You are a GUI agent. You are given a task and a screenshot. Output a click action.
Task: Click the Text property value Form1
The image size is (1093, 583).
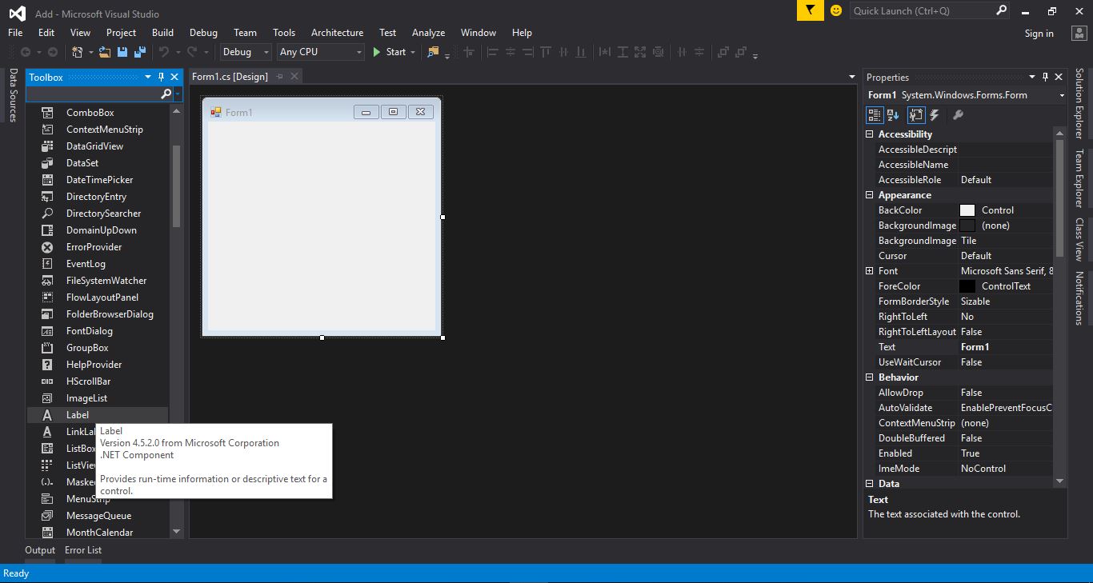pyautogui.click(x=1005, y=347)
